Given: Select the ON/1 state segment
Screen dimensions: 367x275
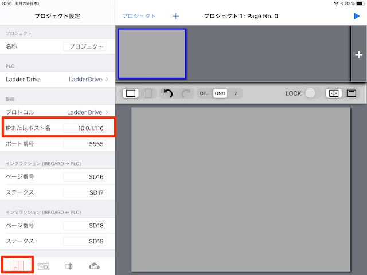Looking at the screenshot, I should pyautogui.click(x=220, y=93).
